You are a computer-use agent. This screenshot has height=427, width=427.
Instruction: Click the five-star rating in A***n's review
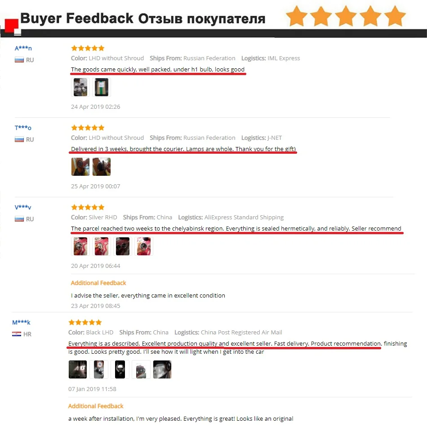click(88, 48)
